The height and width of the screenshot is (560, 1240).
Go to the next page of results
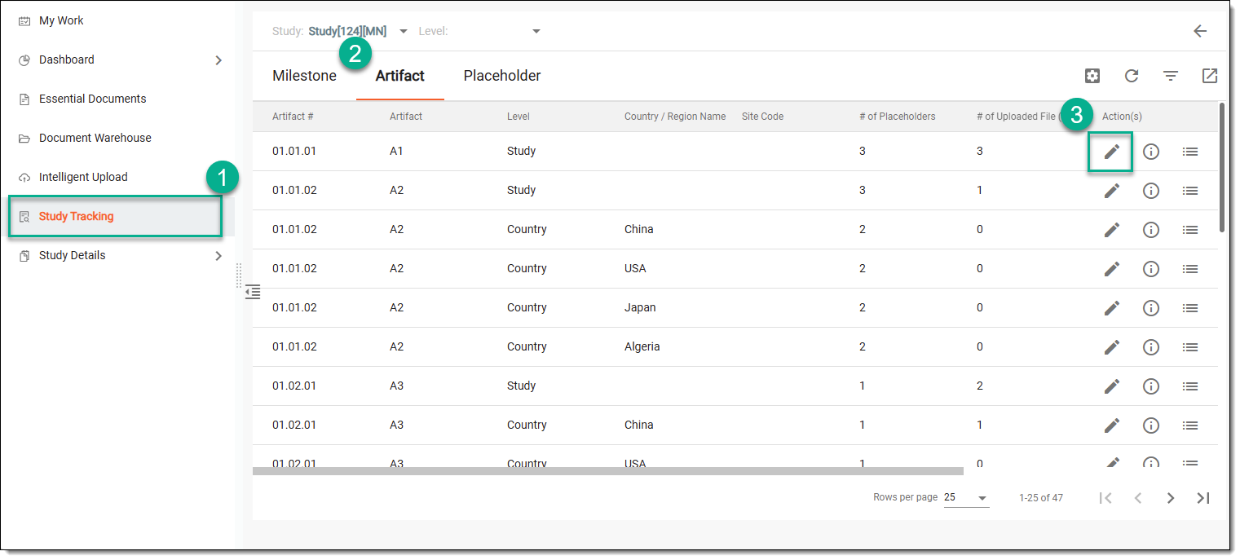tap(1171, 498)
